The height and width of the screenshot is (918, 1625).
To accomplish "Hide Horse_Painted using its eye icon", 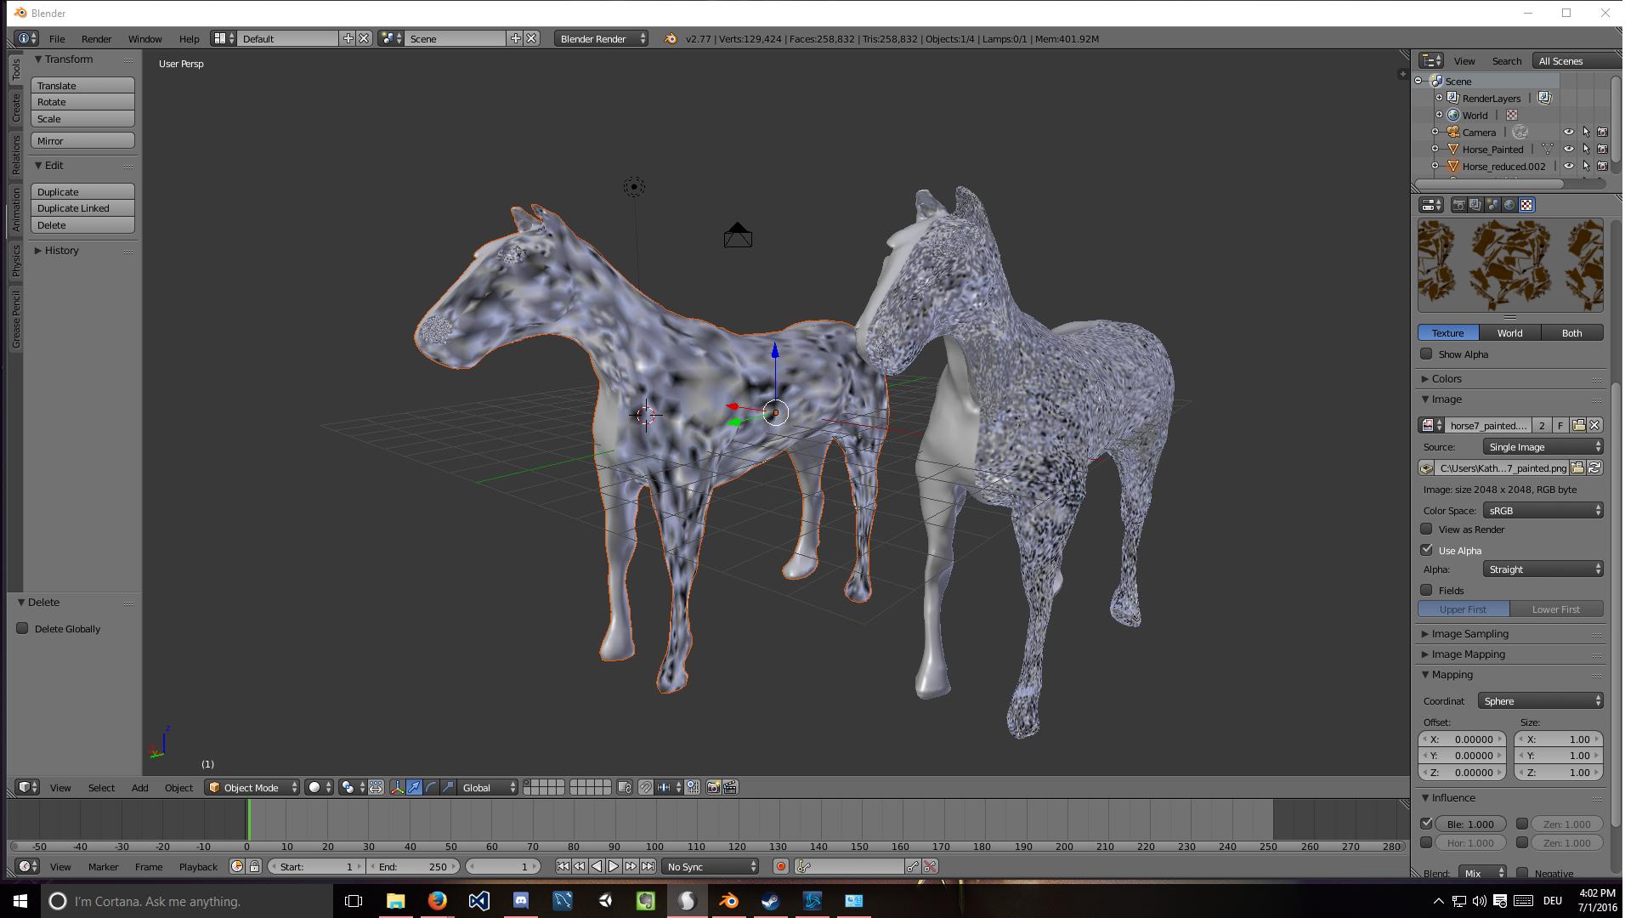I will 1568,150.
